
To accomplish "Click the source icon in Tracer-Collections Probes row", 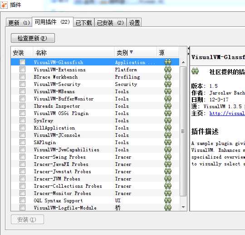I will click(168, 186).
